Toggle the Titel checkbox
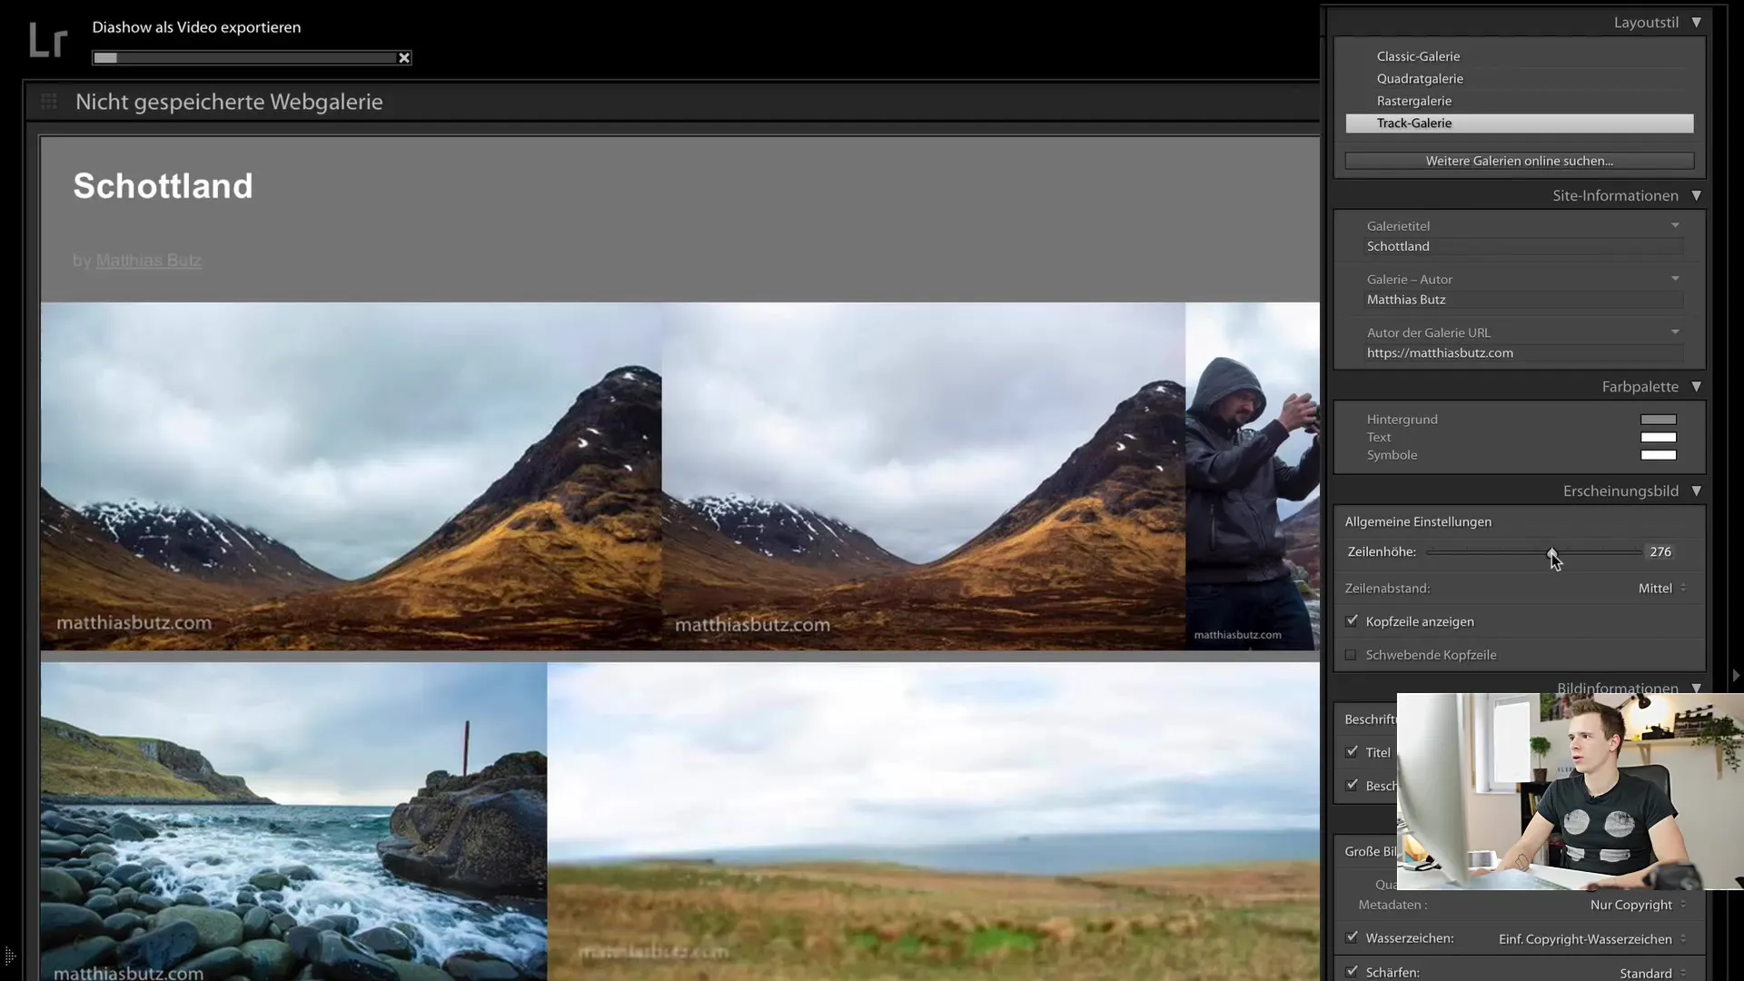 tap(1352, 752)
